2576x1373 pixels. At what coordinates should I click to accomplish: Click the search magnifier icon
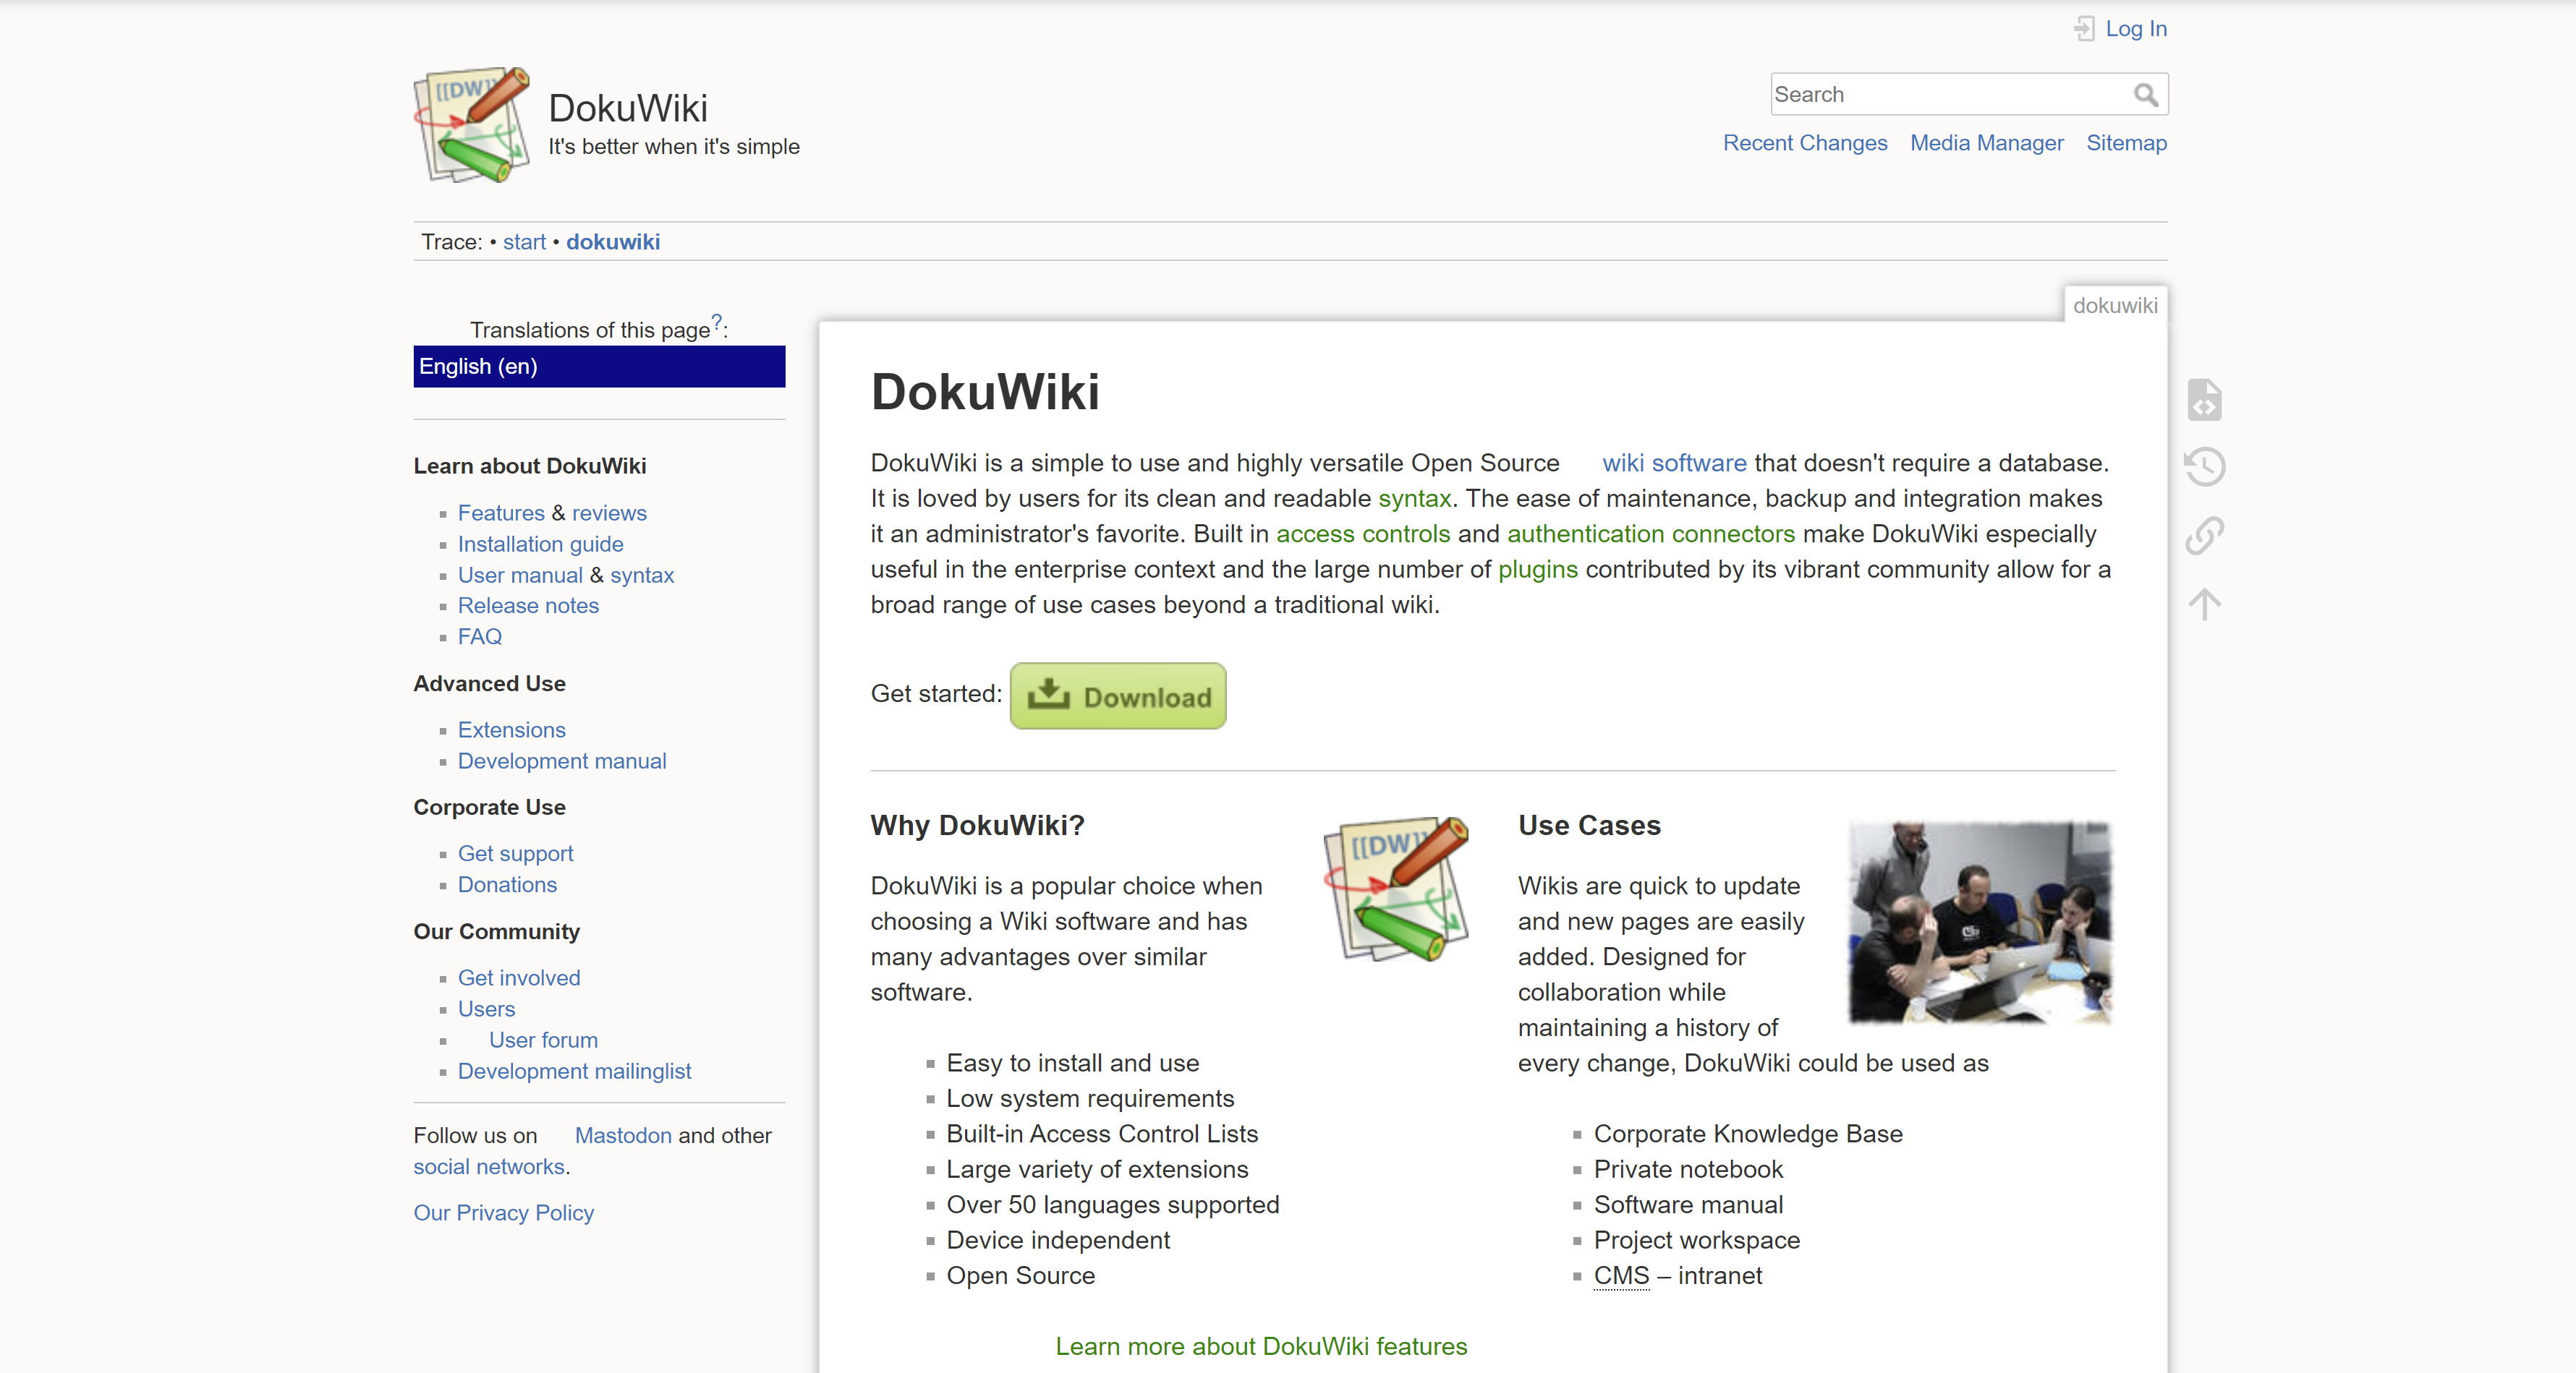pos(2145,95)
